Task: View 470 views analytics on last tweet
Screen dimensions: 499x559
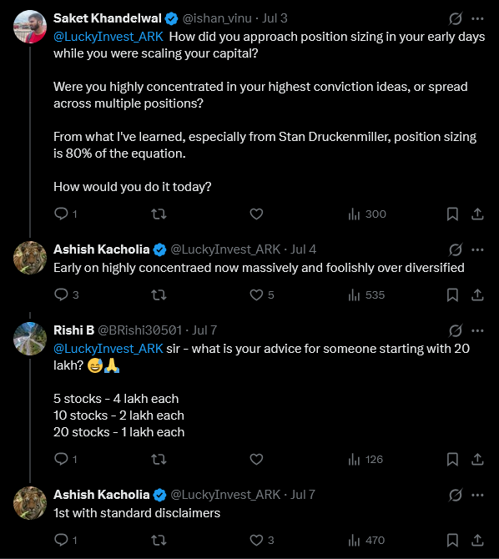Action: click(366, 540)
